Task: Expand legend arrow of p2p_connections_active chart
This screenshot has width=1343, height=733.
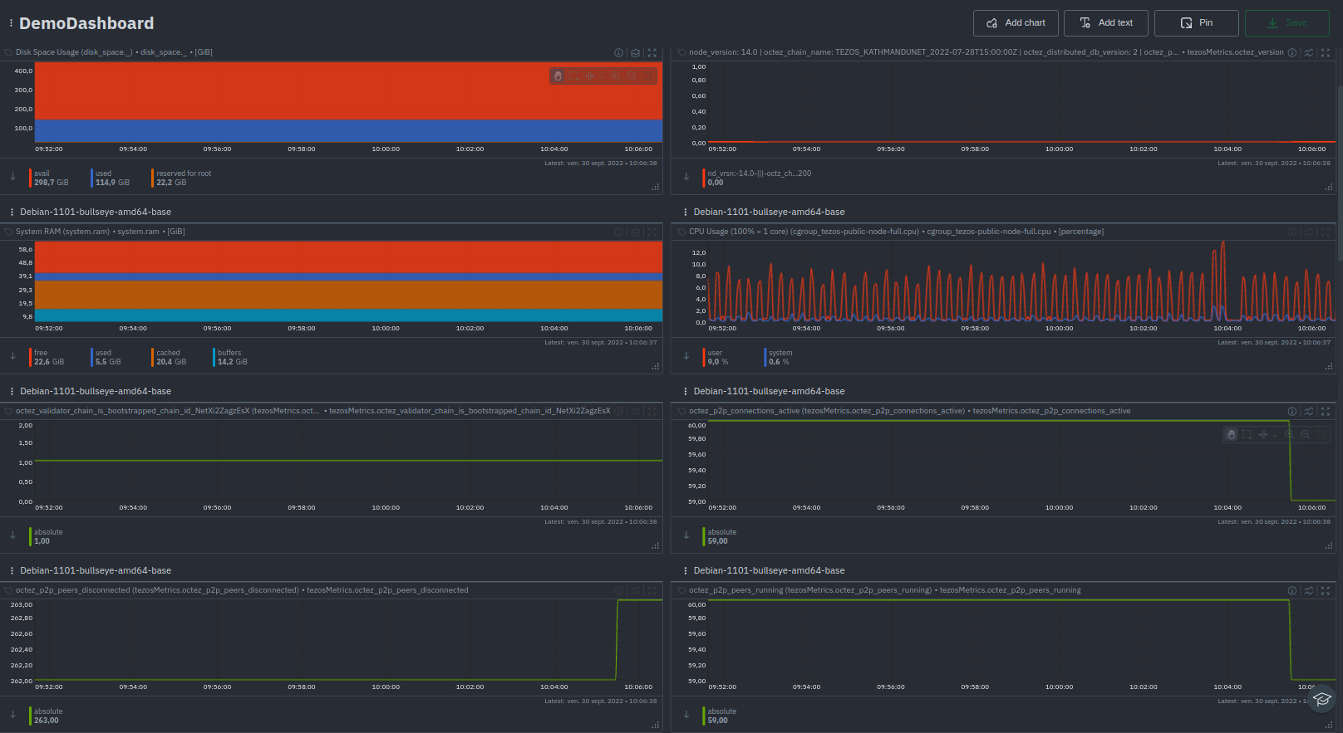Action: (686, 535)
